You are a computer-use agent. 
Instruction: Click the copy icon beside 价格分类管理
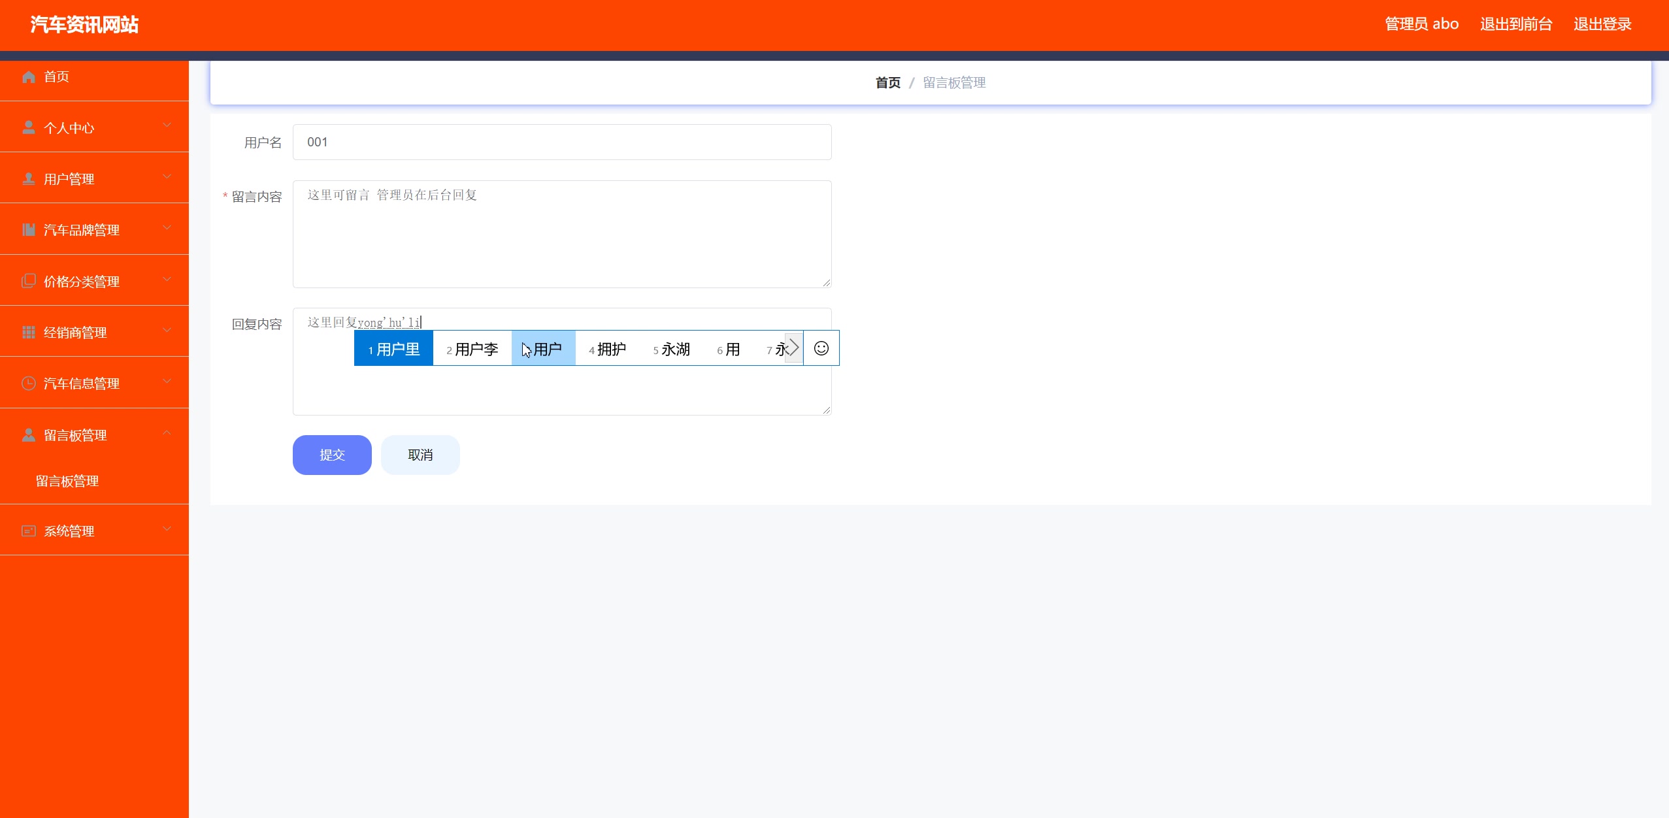(x=29, y=281)
